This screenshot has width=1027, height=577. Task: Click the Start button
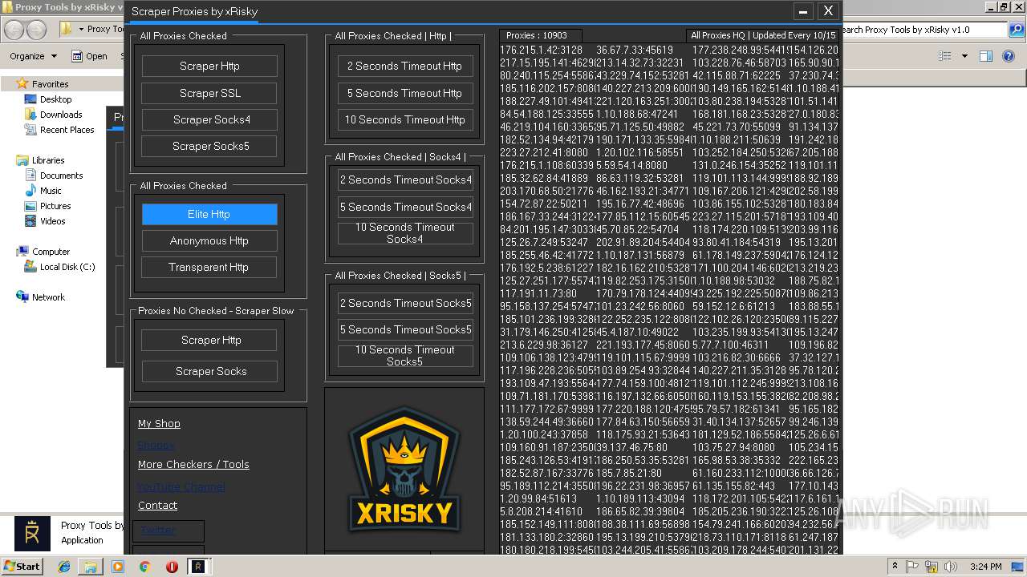[x=22, y=567]
